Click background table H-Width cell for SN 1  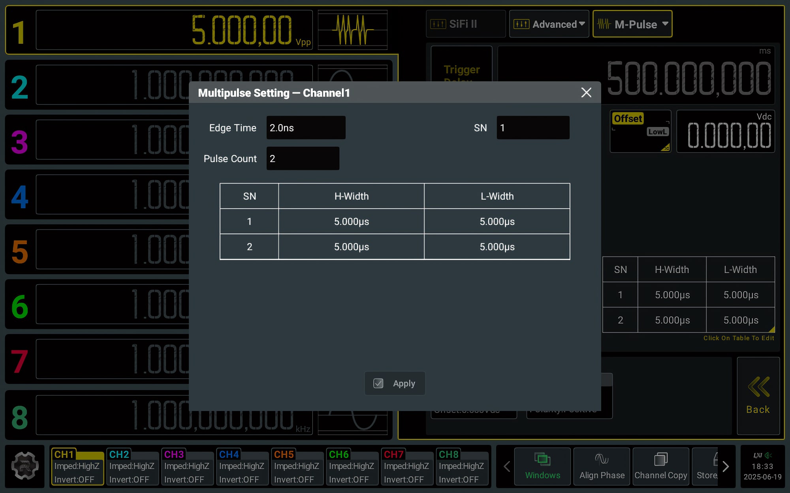pyautogui.click(x=672, y=295)
